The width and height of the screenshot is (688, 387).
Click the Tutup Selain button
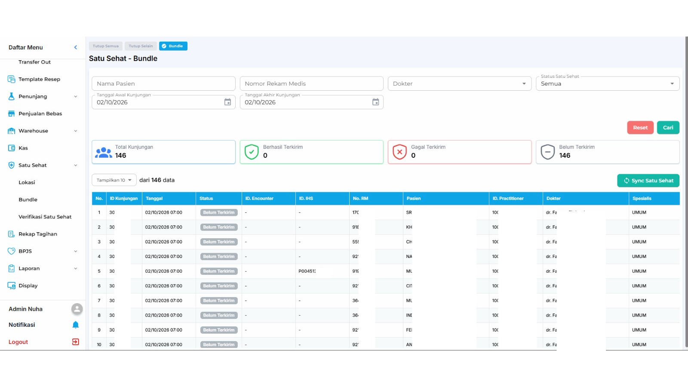pos(141,46)
